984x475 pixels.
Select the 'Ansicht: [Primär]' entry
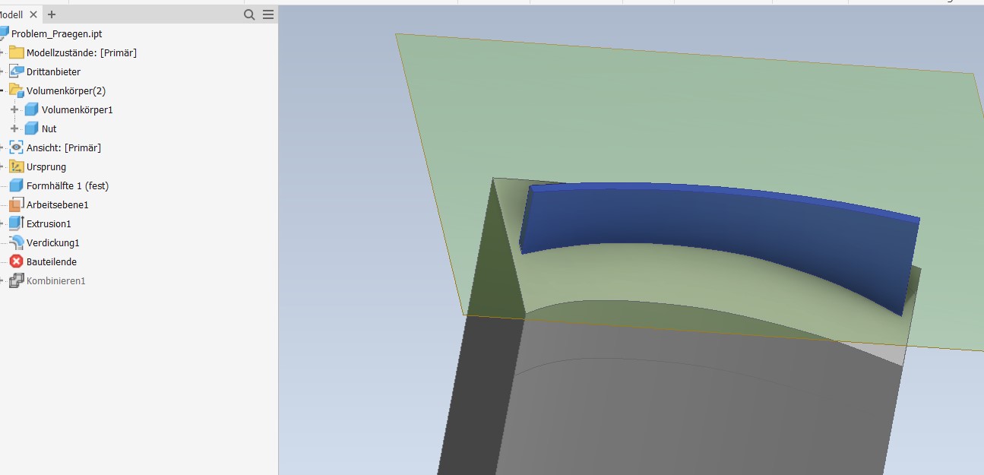coord(64,147)
